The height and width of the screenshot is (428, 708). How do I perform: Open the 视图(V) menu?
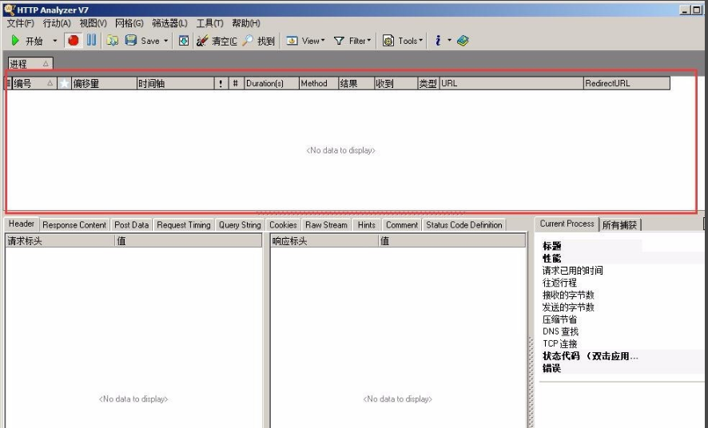[x=93, y=23]
